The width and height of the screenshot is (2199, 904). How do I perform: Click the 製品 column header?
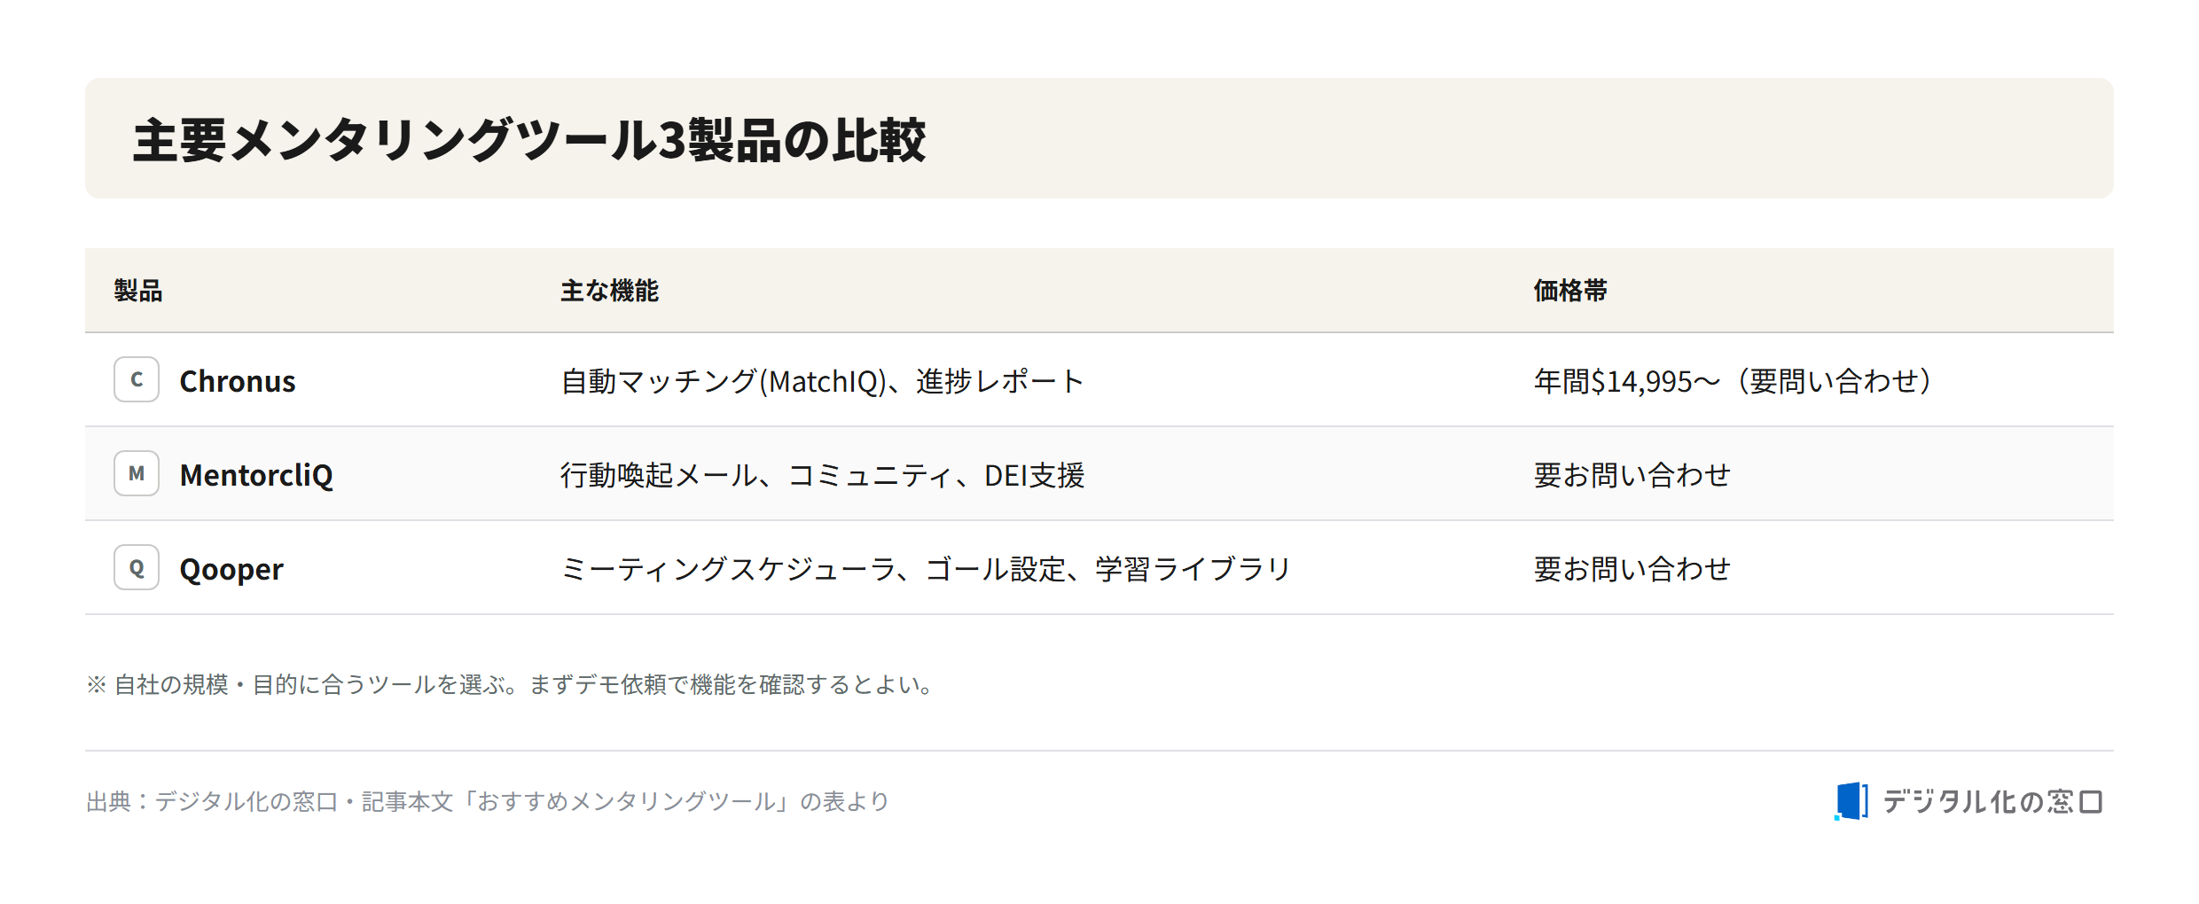pyautogui.click(x=138, y=291)
